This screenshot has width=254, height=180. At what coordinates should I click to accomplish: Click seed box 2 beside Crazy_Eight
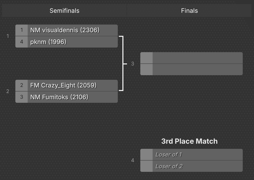coord(21,85)
